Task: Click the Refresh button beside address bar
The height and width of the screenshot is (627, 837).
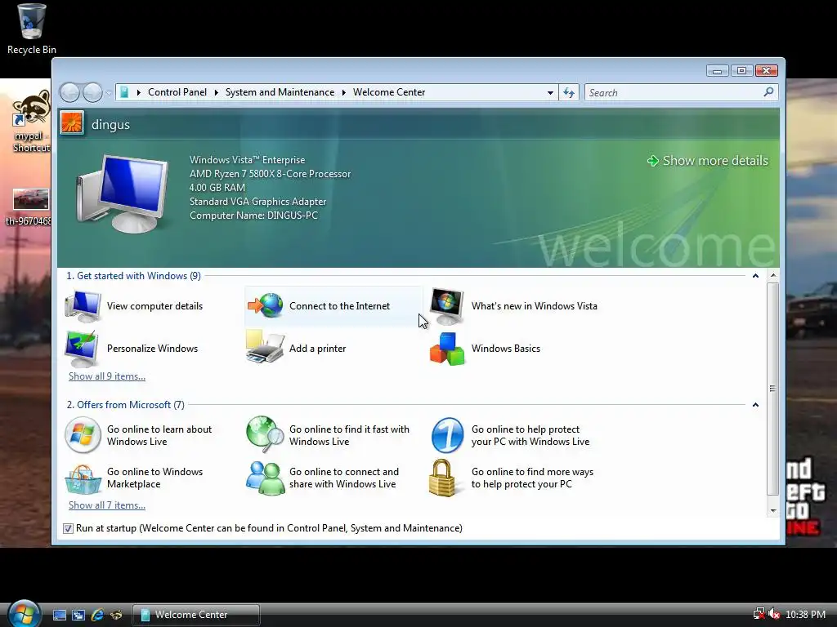Action: [569, 93]
